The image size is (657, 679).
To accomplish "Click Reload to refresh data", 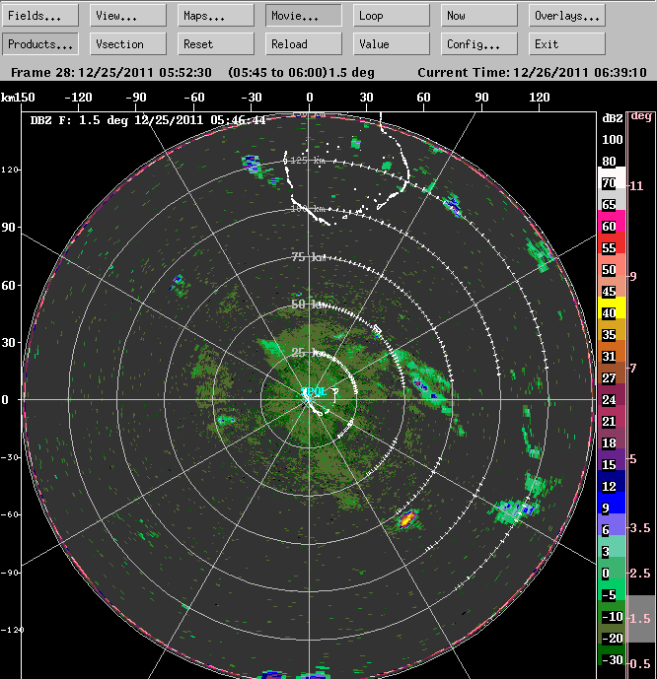I will click(304, 44).
